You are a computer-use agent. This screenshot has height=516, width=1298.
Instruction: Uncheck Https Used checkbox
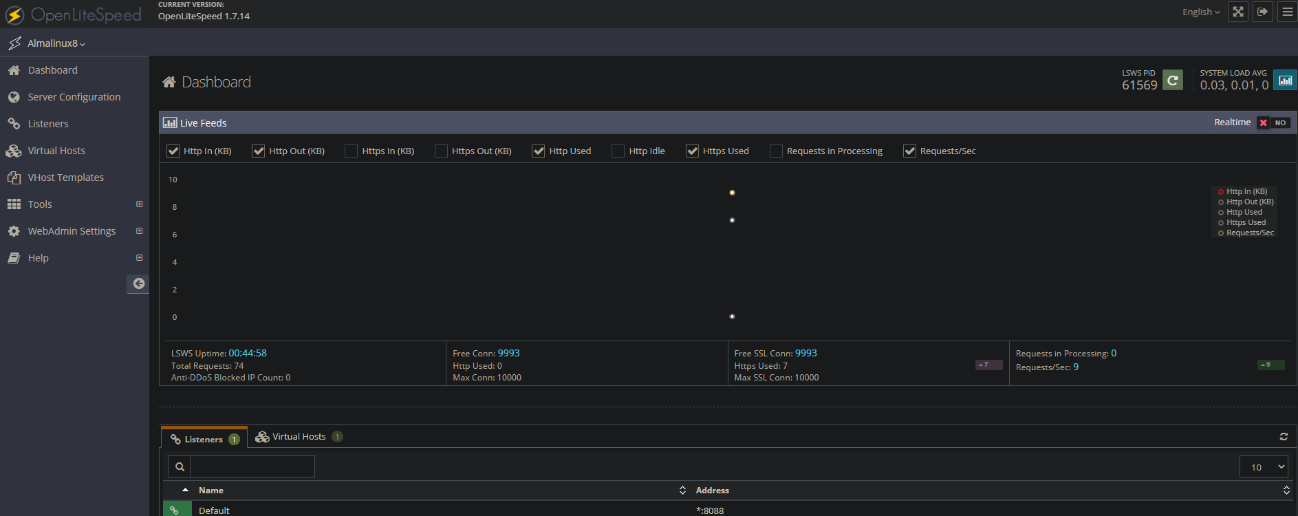pyautogui.click(x=693, y=151)
